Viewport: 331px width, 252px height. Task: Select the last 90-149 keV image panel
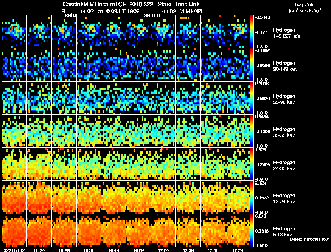pos(237,65)
